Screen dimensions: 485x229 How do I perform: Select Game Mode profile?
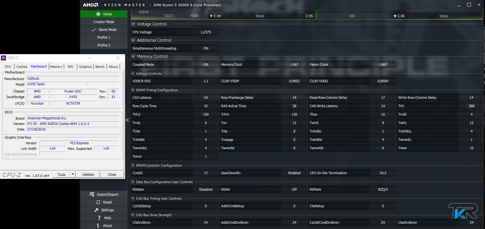104,30
